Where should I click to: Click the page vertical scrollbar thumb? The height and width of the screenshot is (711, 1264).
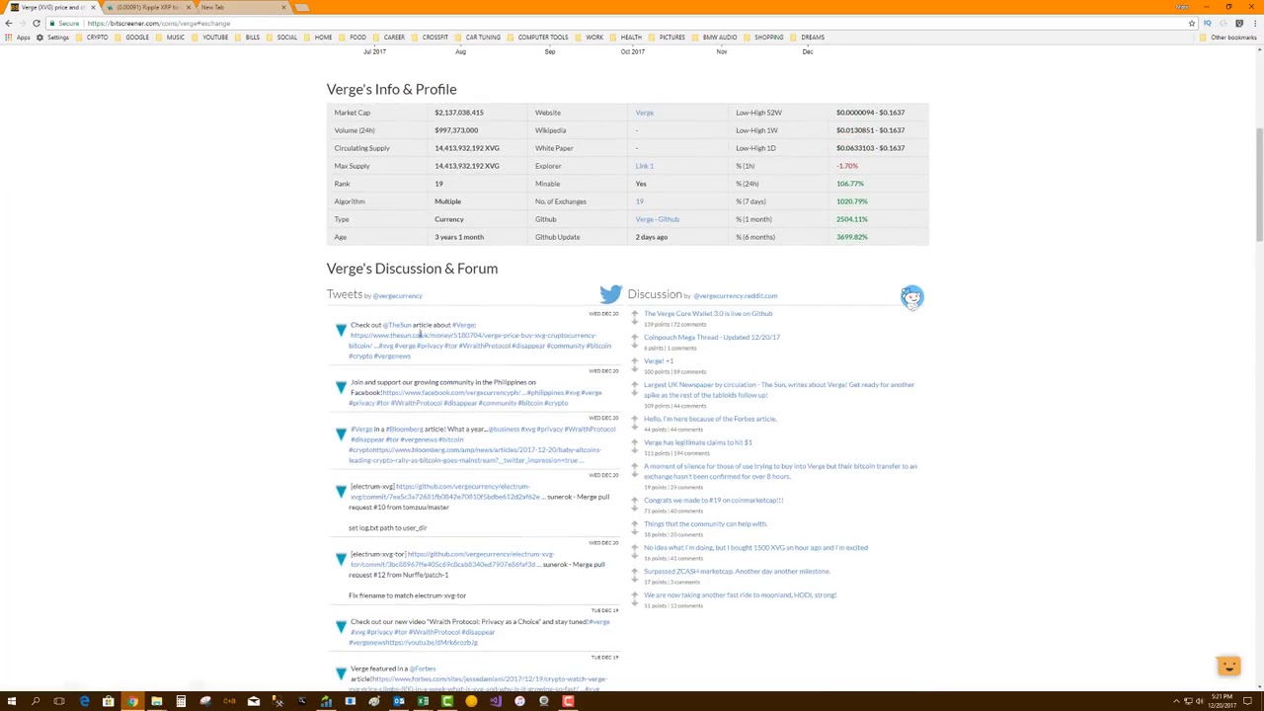tap(1260, 184)
